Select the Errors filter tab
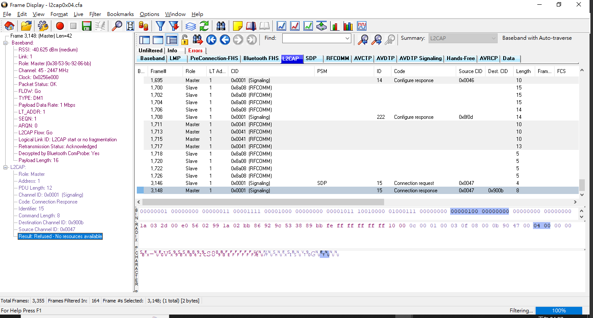593x318 pixels. pyautogui.click(x=195, y=51)
